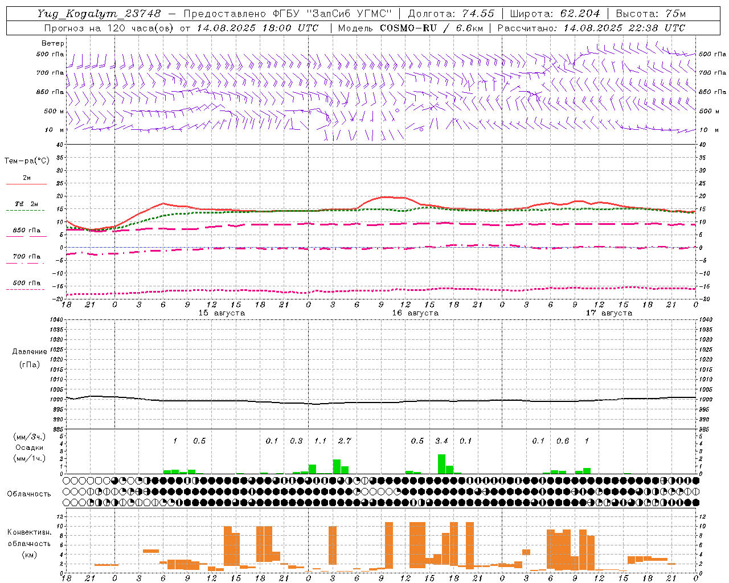The width and height of the screenshot is (729, 583).
Task: Click the 850 гПа temperature legend entry
Action: coord(26,231)
